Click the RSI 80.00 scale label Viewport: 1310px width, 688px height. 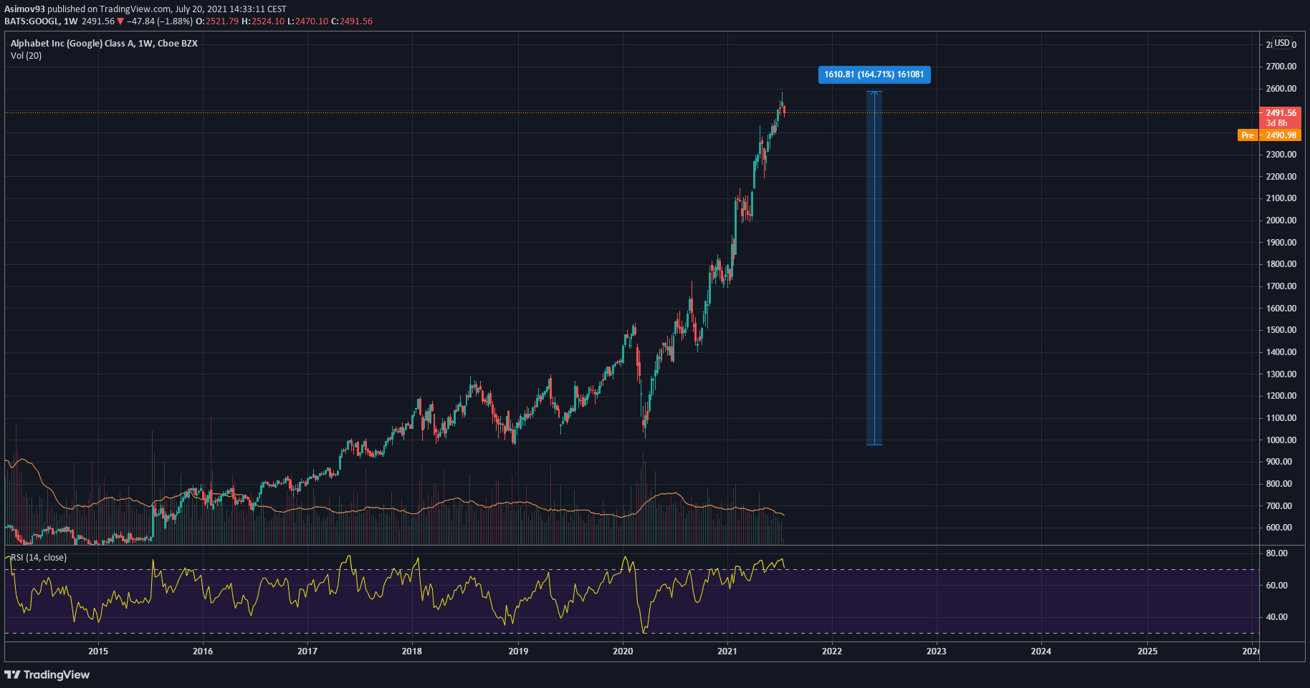pyautogui.click(x=1276, y=553)
